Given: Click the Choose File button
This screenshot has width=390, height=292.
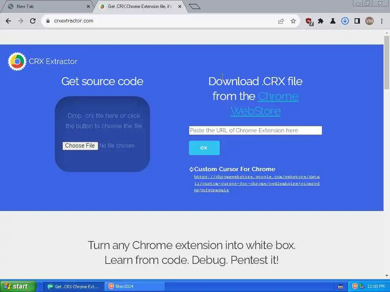Looking at the screenshot, I should pos(80,146).
